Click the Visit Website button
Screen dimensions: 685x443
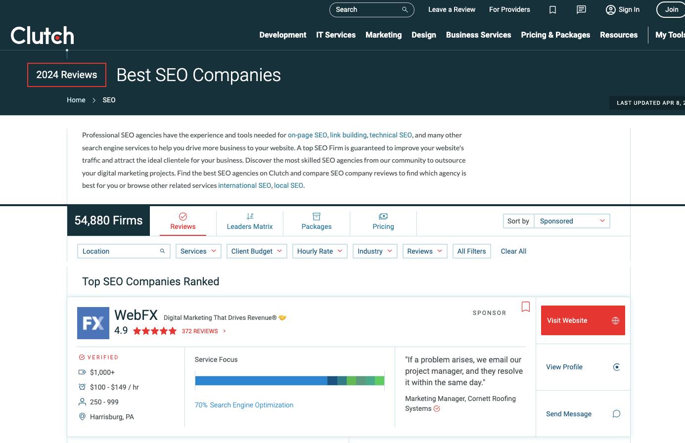583,320
